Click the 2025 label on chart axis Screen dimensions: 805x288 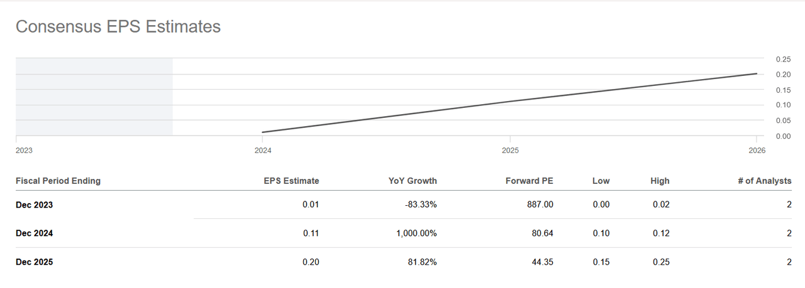pyautogui.click(x=510, y=151)
